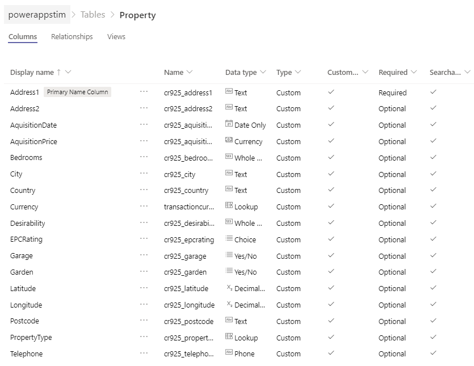Click Lookup icon in PropertyType row

point(229,336)
